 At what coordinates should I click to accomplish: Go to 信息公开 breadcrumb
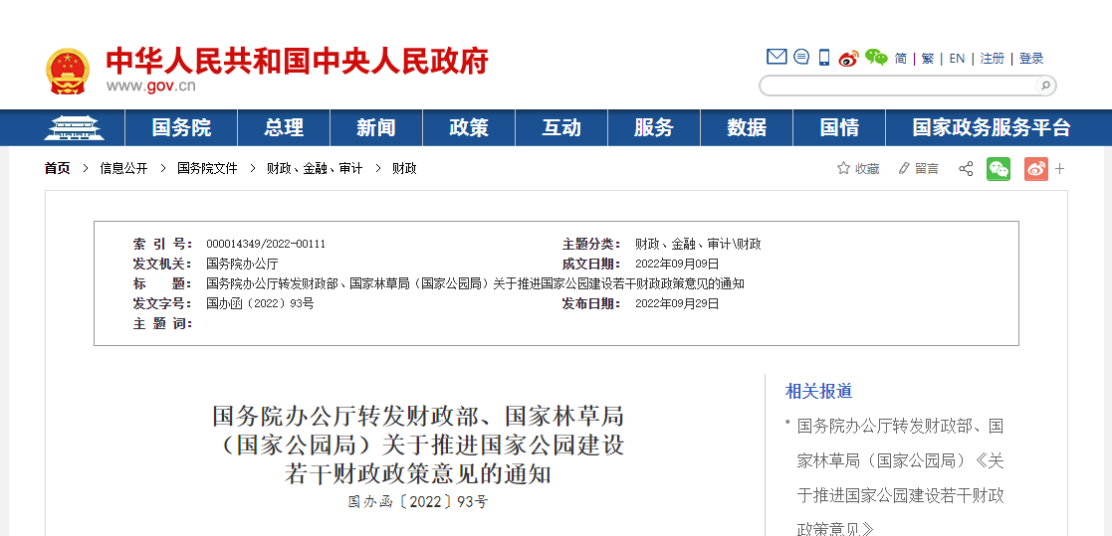point(123,168)
